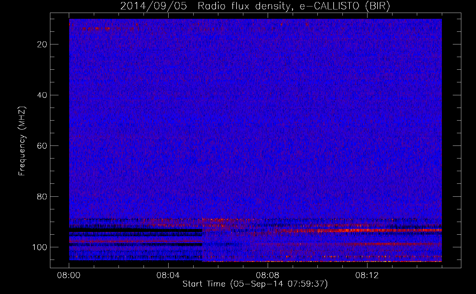Click the 40 frequency tick label
Screen dimensions: 476x294
coord(42,95)
